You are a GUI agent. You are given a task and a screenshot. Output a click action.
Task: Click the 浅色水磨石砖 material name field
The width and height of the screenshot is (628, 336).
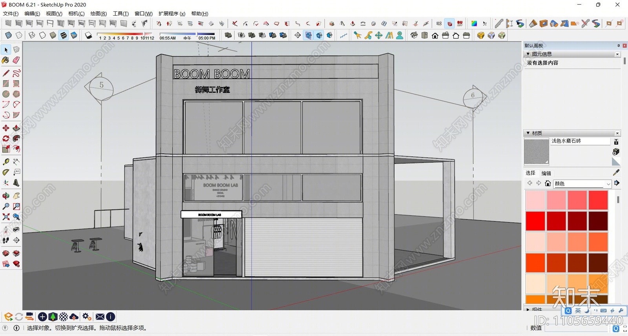(581, 141)
